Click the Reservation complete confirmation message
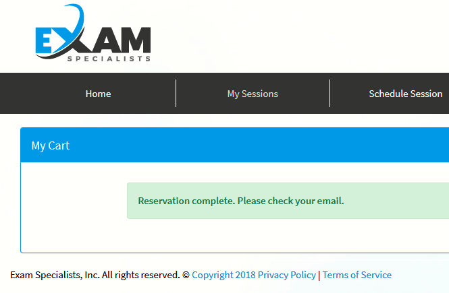449x293 pixels. tap(241, 201)
